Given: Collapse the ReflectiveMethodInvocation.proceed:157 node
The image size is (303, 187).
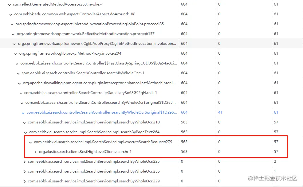Looking at the screenshot, I should [x=13, y=34].
